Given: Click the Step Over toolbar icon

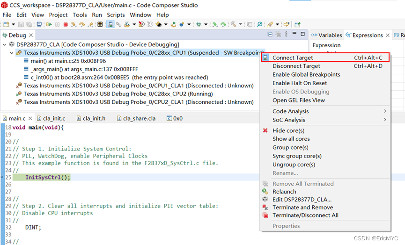Looking at the screenshot, I should coord(82,24).
